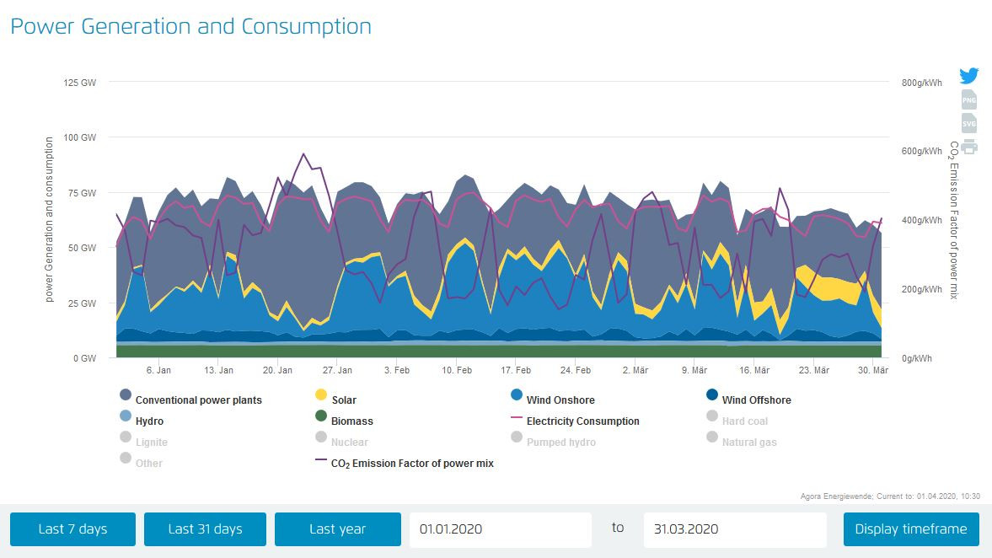The image size is (992, 558).
Task: Download the chart as SVG
Action: click(x=969, y=123)
